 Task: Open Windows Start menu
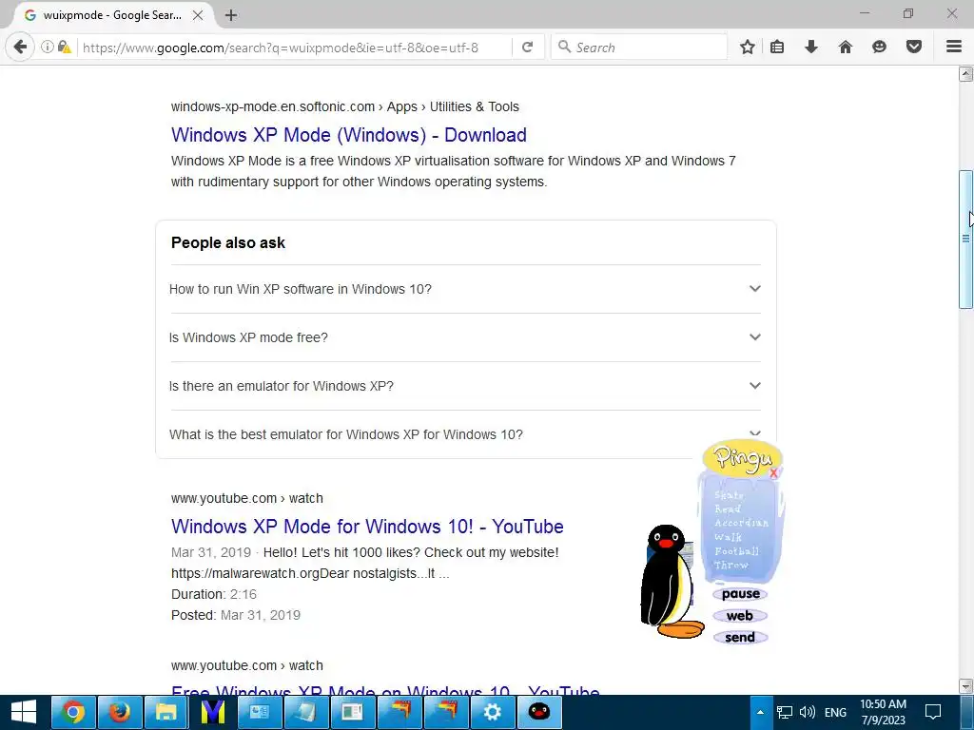coord(24,712)
